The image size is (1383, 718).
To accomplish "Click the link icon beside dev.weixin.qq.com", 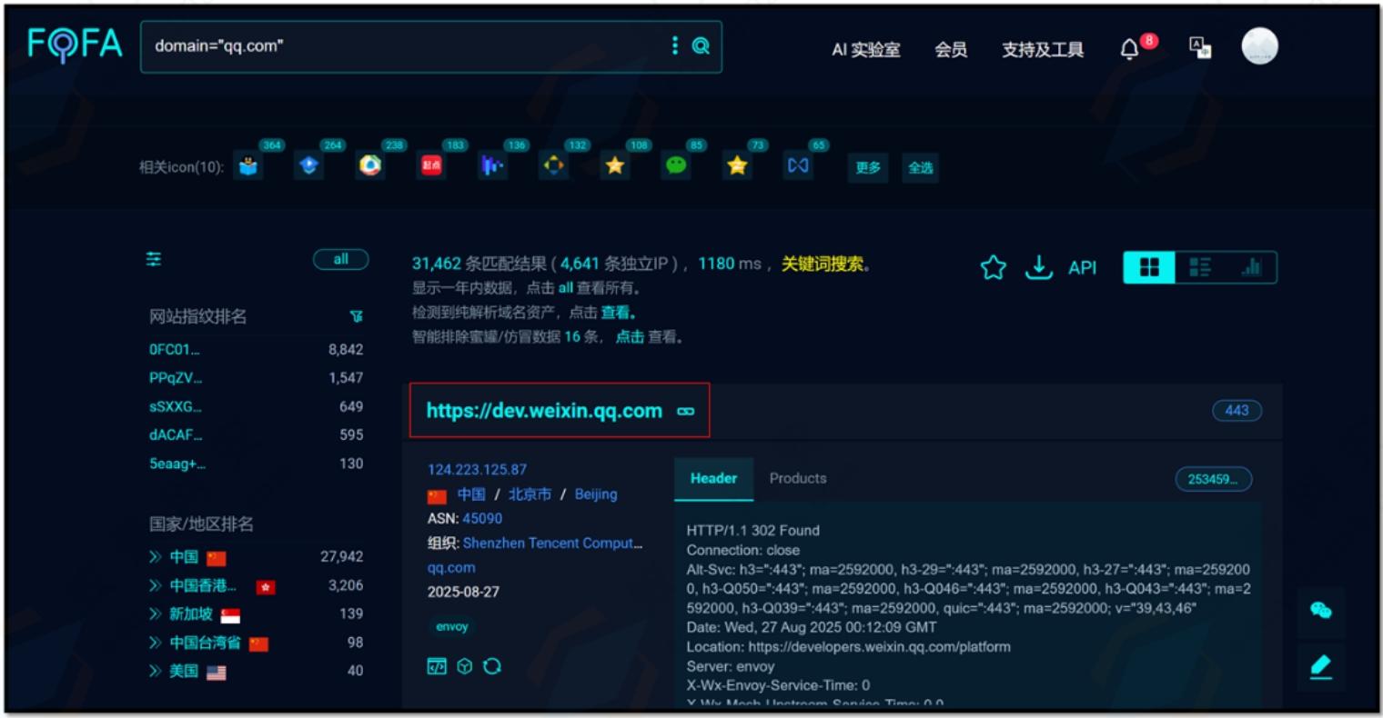I will (x=686, y=412).
